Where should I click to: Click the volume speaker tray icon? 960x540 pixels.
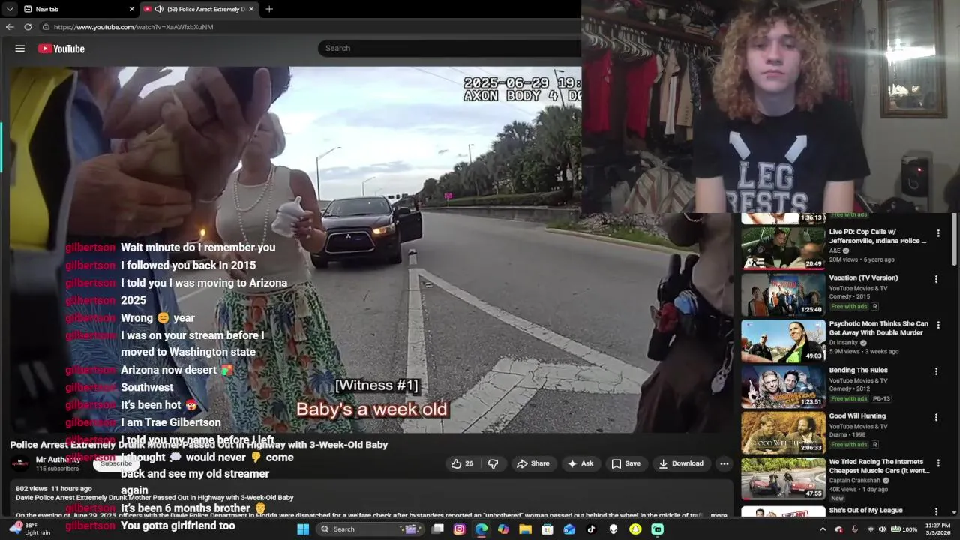pyautogui.click(x=883, y=529)
